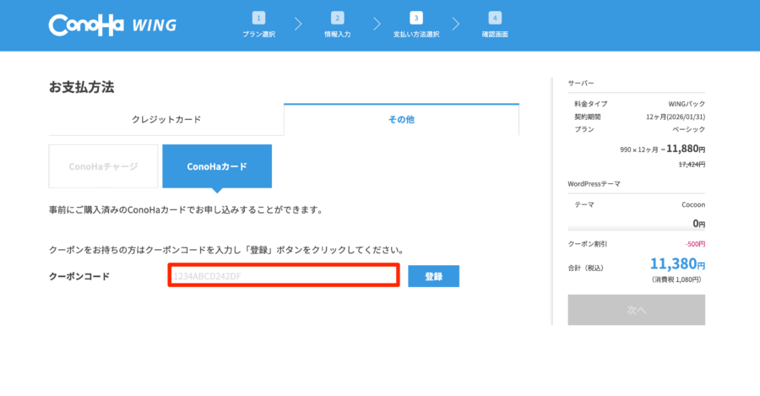Viewport: 760px width, 396px height.
Task: Choose the ConoHaチャージ payment option
Action: click(x=103, y=166)
